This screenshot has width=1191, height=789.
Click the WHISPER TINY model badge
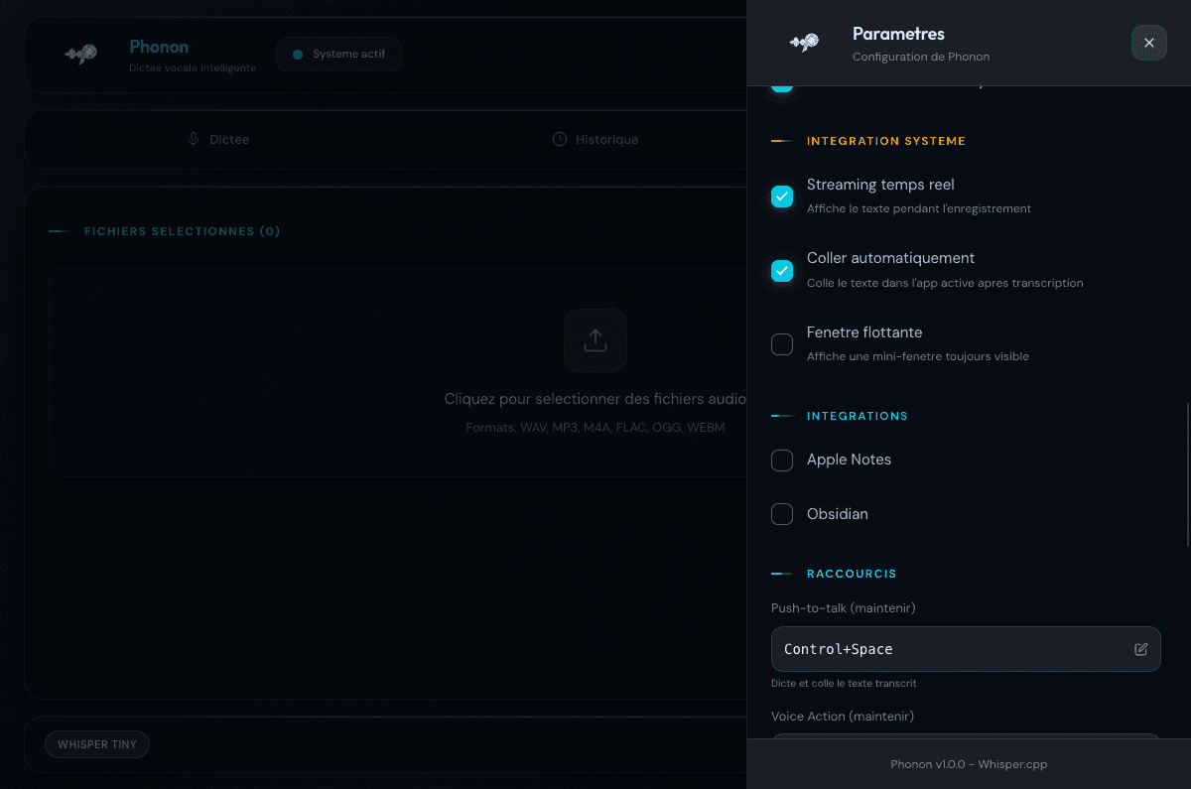pyautogui.click(x=96, y=744)
